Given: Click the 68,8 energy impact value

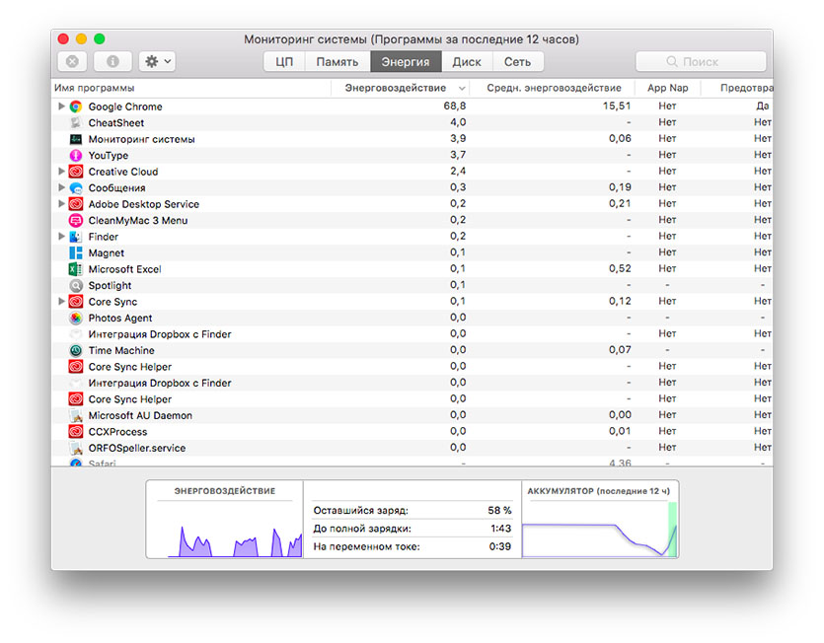Looking at the screenshot, I should coord(455,107).
